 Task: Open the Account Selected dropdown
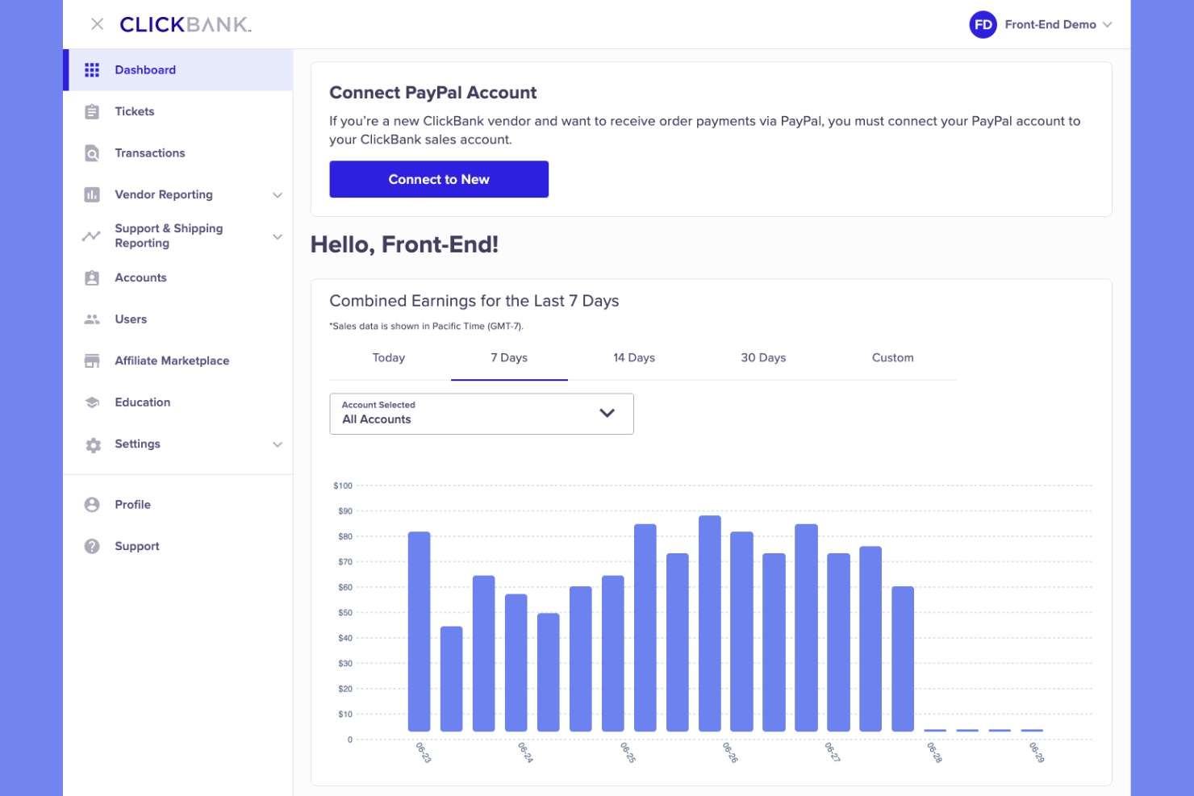(482, 414)
